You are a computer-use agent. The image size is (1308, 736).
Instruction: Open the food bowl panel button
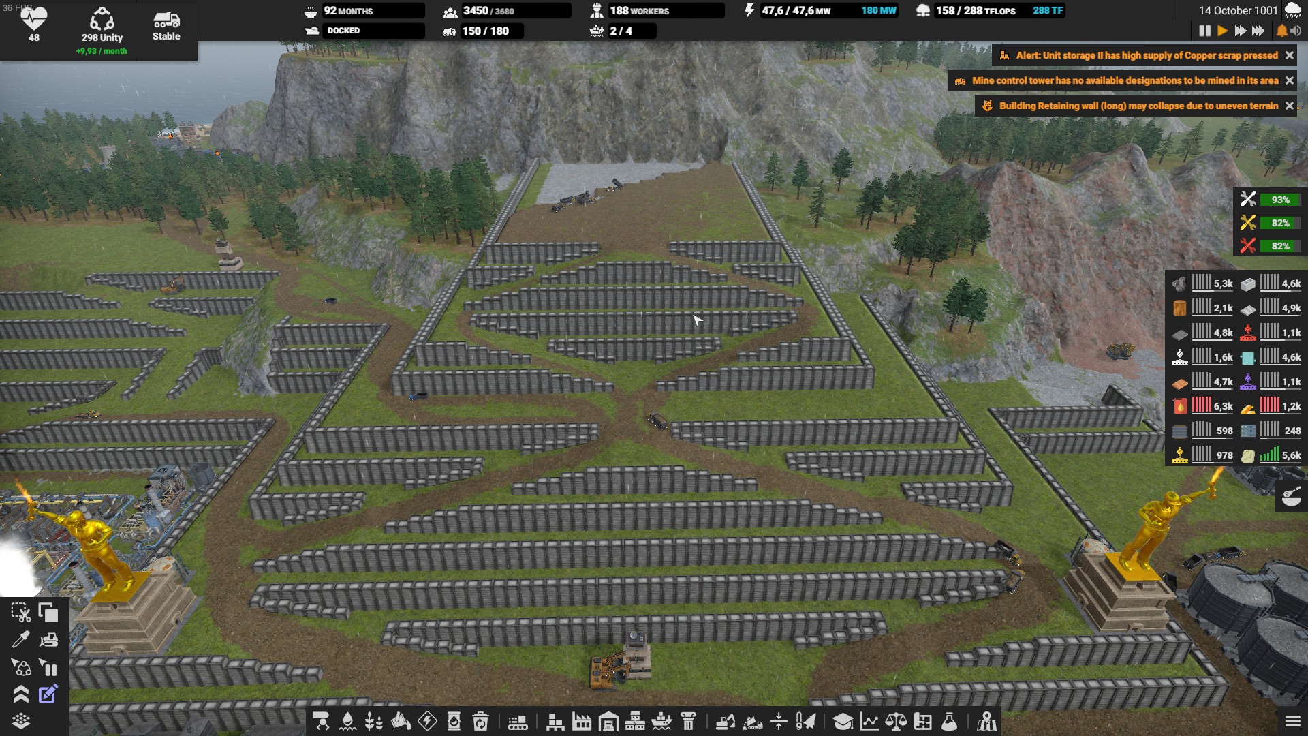tap(1291, 497)
